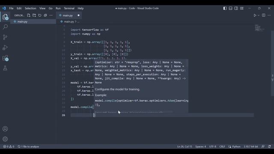Open feedback icon in status bar
This screenshot has width=274, height=154.
tap(263, 146)
